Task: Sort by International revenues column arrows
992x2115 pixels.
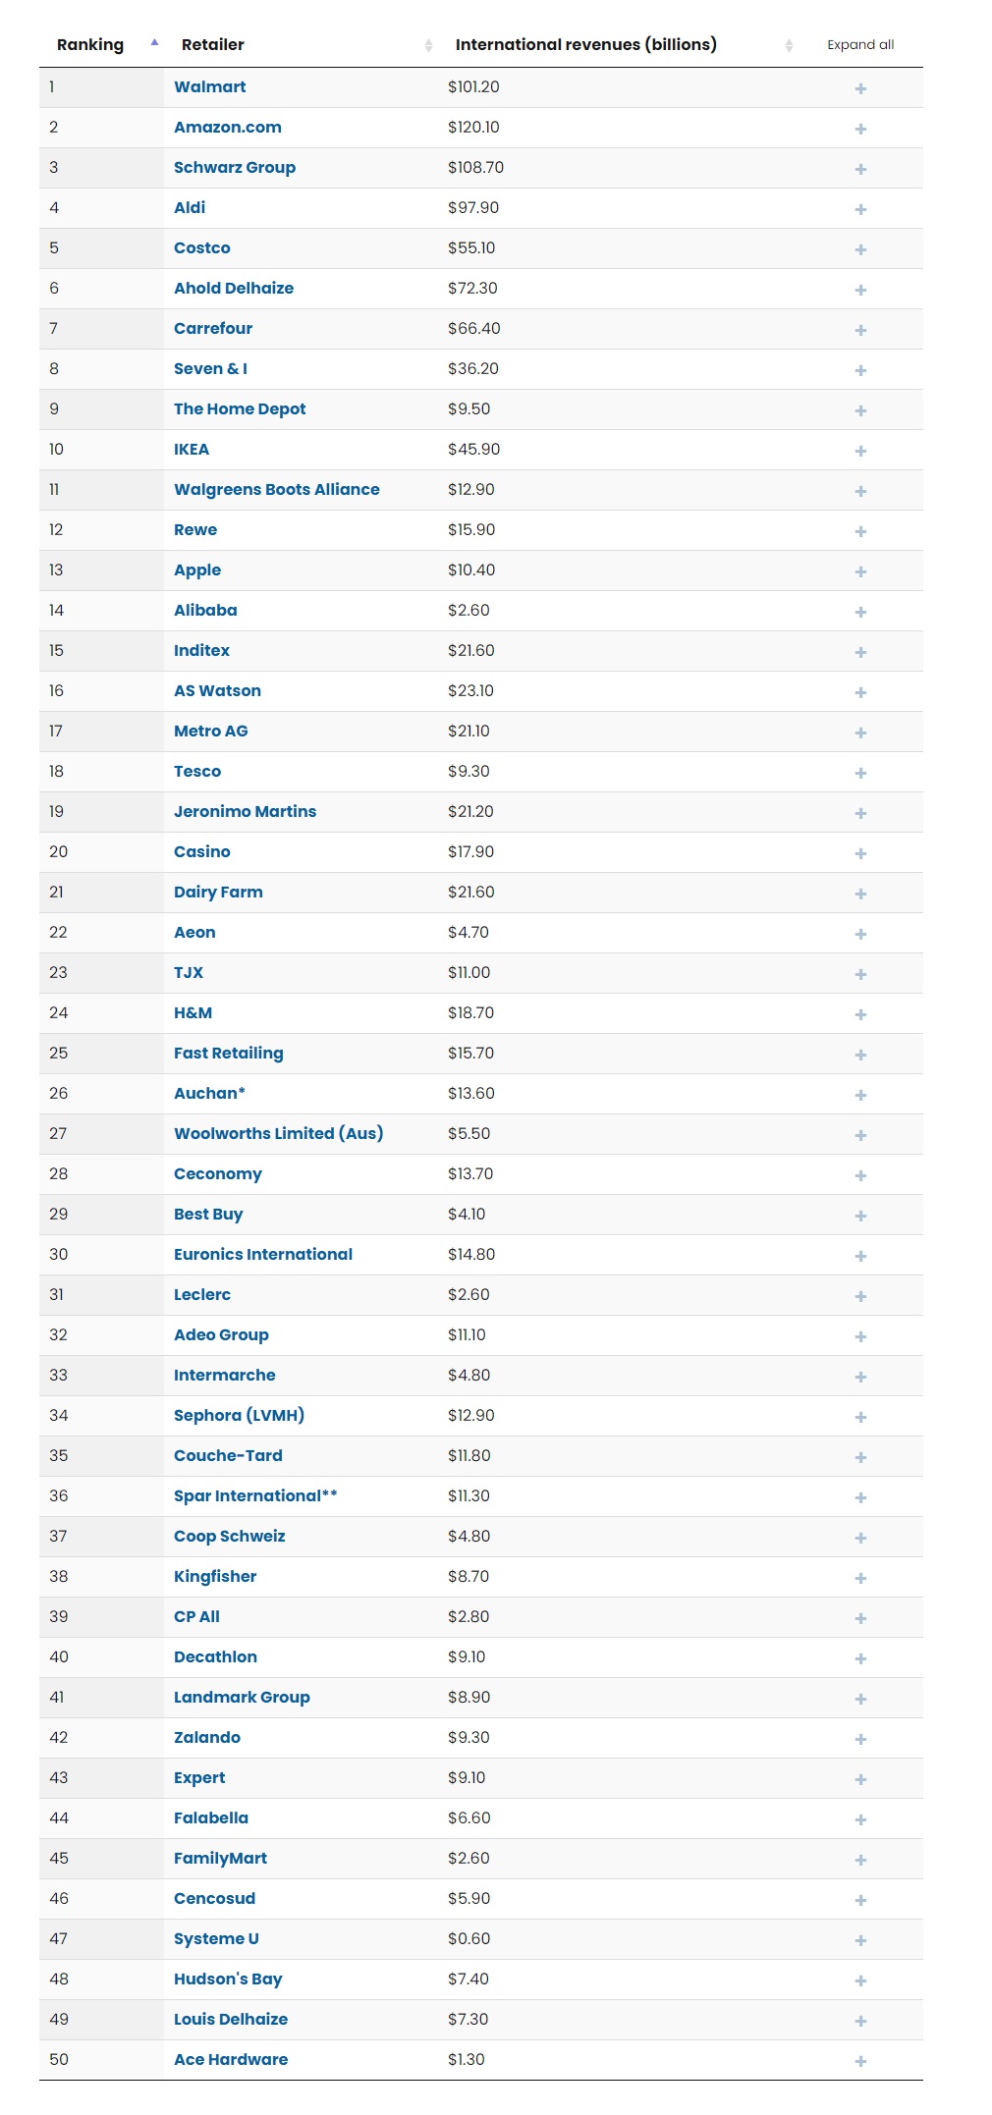Action: tap(789, 45)
